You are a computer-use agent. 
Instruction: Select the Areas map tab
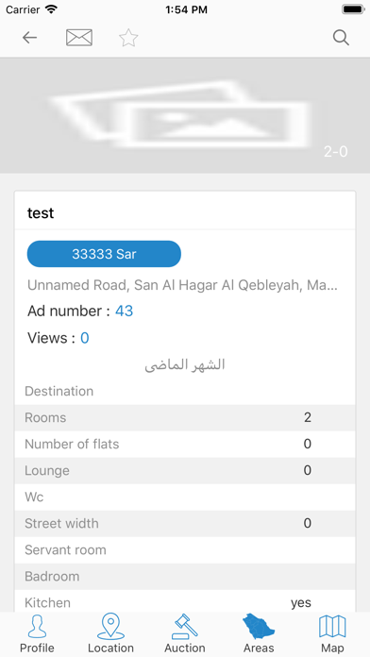click(x=259, y=633)
